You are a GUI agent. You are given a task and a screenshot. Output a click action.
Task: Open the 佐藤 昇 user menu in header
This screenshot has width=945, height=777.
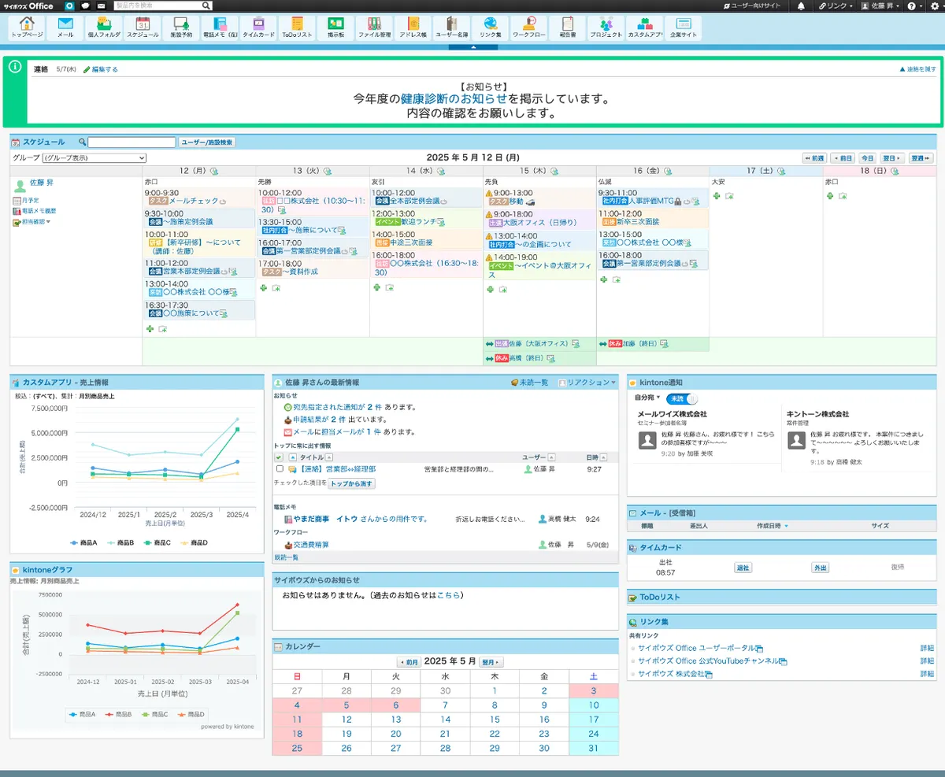881,6
